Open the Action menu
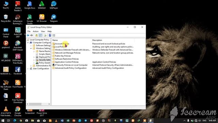 pyautogui.click(x=35, y=31)
